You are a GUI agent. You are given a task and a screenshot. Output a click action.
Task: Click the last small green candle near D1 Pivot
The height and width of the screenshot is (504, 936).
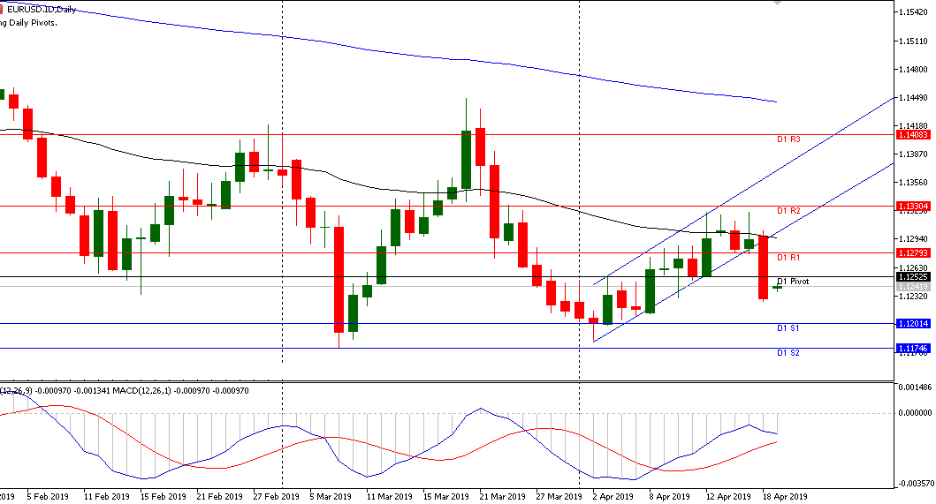(777, 288)
